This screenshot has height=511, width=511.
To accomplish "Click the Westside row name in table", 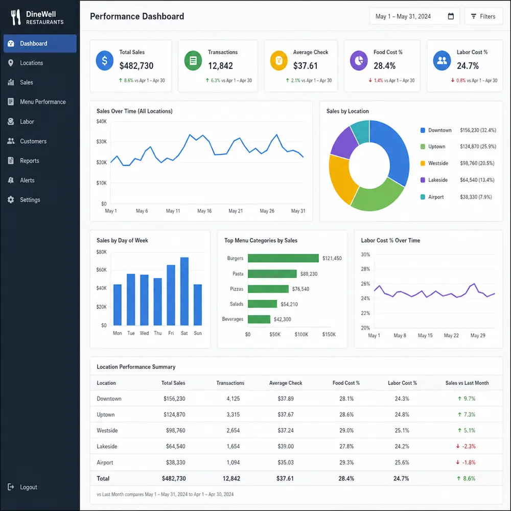I will point(107,430).
